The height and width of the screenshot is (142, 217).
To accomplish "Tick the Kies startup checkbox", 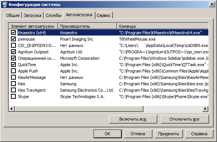I will pyautogui.click(x=13, y=84).
